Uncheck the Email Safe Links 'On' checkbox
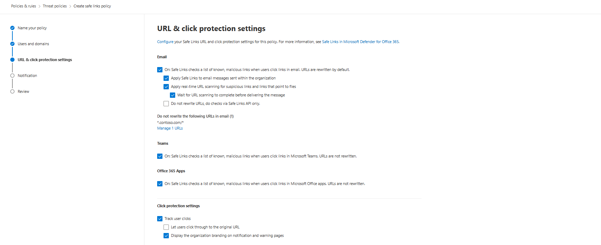Image resolution: width=601 pixels, height=245 pixels. point(160,70)
